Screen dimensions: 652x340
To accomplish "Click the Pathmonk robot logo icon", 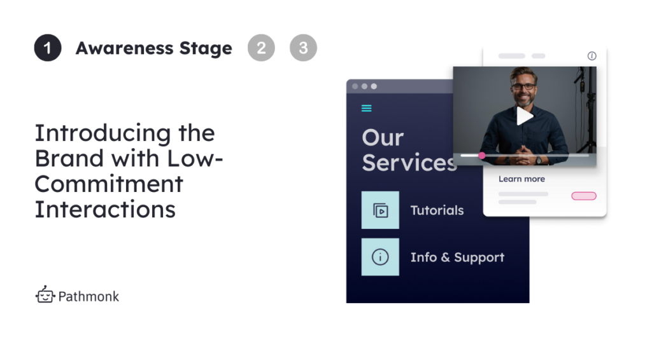I will pos(45,295).
